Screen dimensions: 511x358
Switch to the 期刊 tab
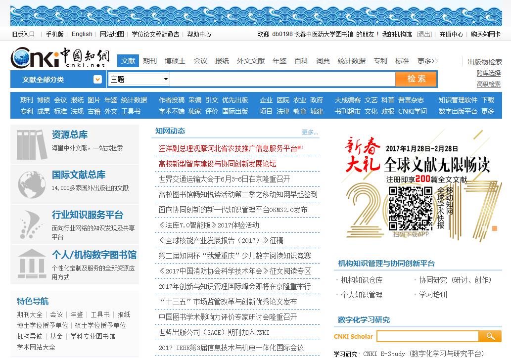(x=149, y=61)
